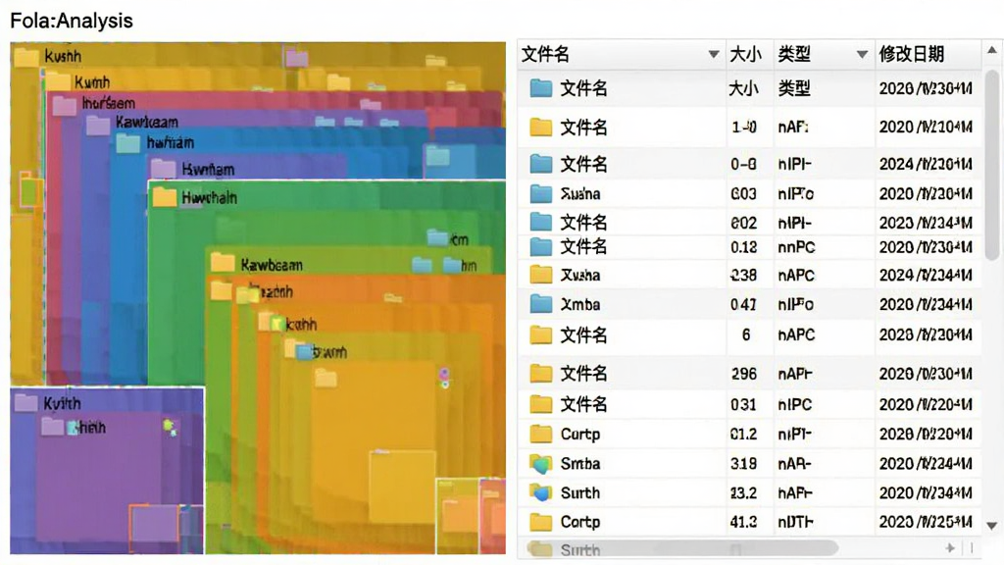Click folder icon in the size 031 row
Viewport: 1004px width, 565px height.
click(541, 404)
